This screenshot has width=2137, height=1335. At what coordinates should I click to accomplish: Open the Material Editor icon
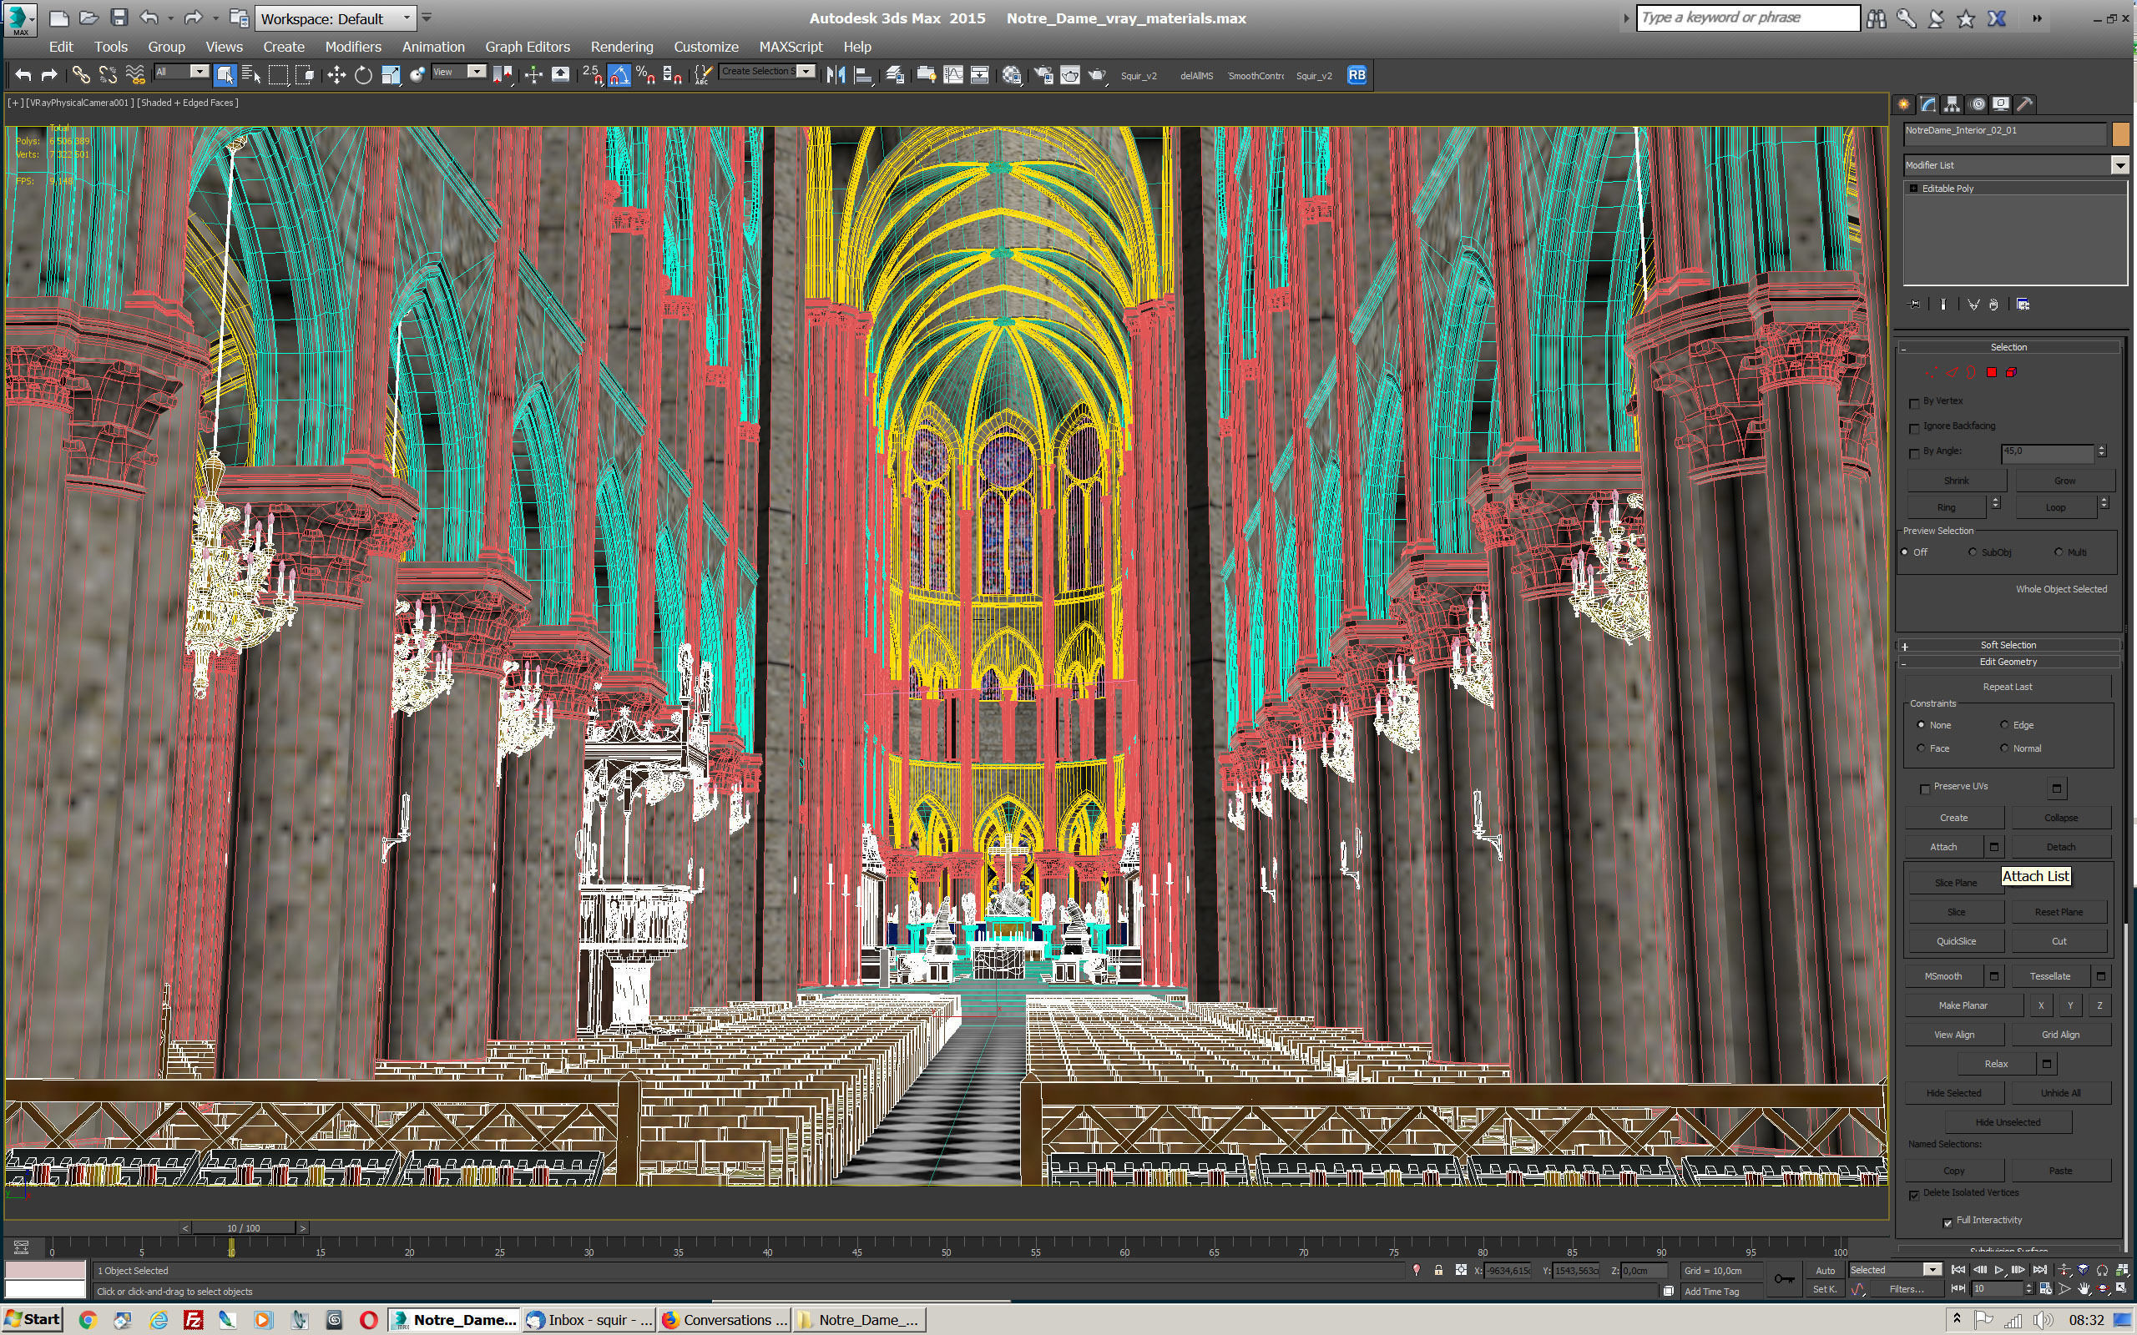coord(1012,75)
